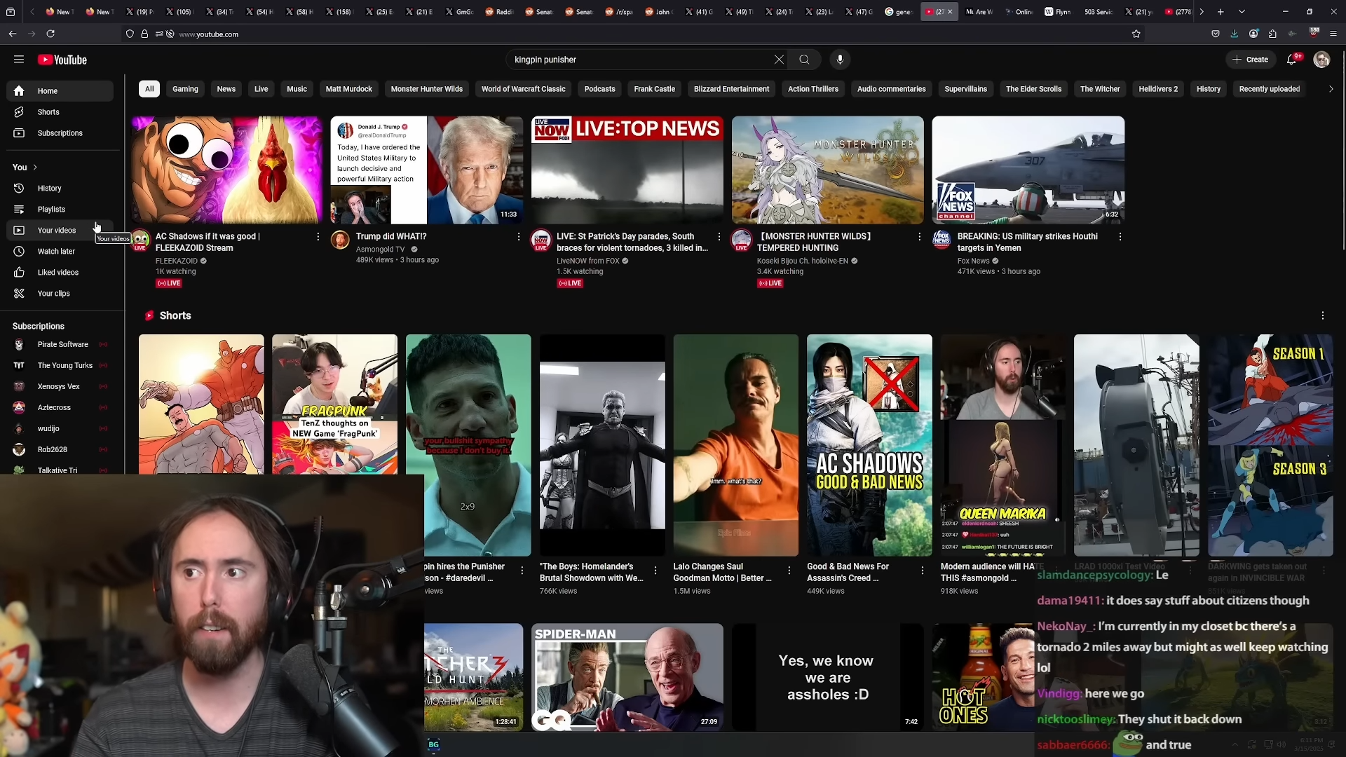This screenshot has height=757, width=1346.
Task: Select the Podcasts filter chip
Action: pyautogui.click(x=599, y=89)
